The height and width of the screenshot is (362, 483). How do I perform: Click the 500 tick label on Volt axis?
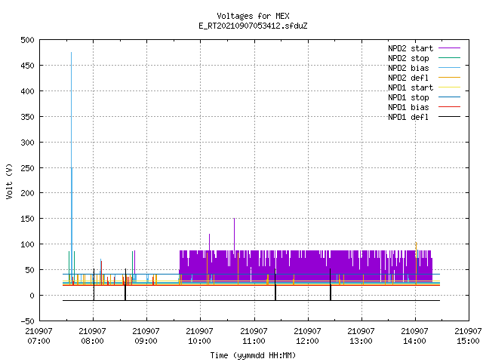click(x=27, y=40)
